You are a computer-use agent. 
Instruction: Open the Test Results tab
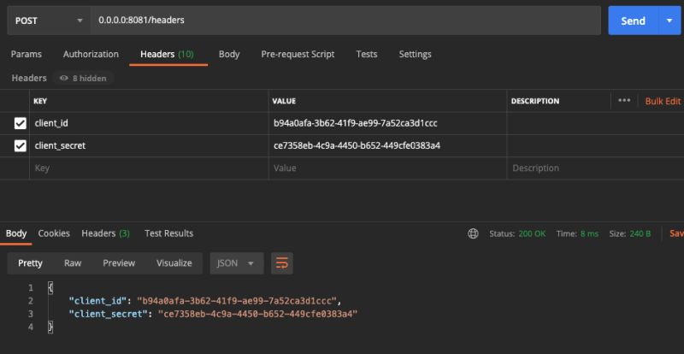[x=168, y=233]
